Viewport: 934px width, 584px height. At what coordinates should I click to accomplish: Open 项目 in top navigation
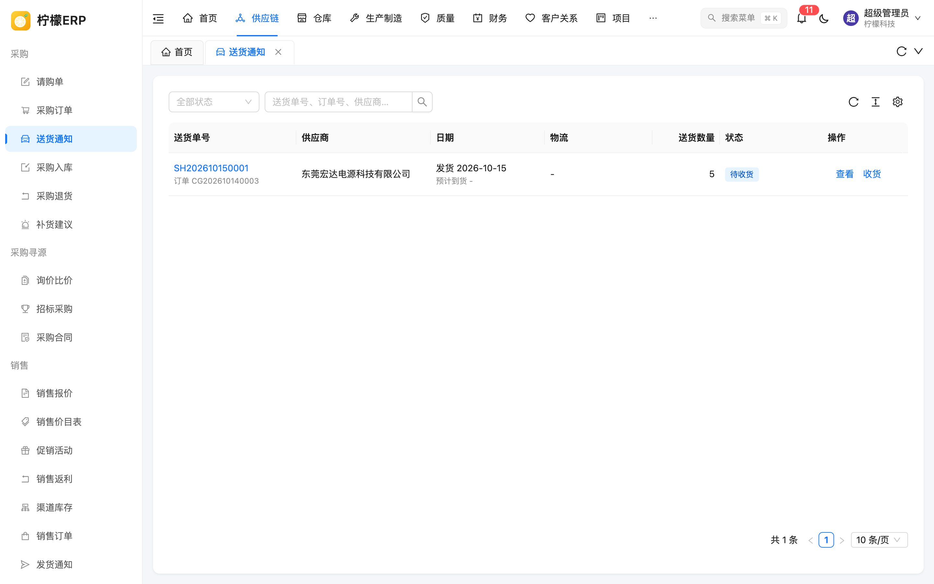tap(613, 18)
